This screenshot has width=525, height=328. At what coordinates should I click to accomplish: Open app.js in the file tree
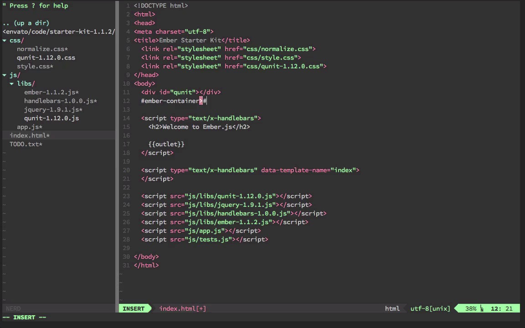coord(30,127)
